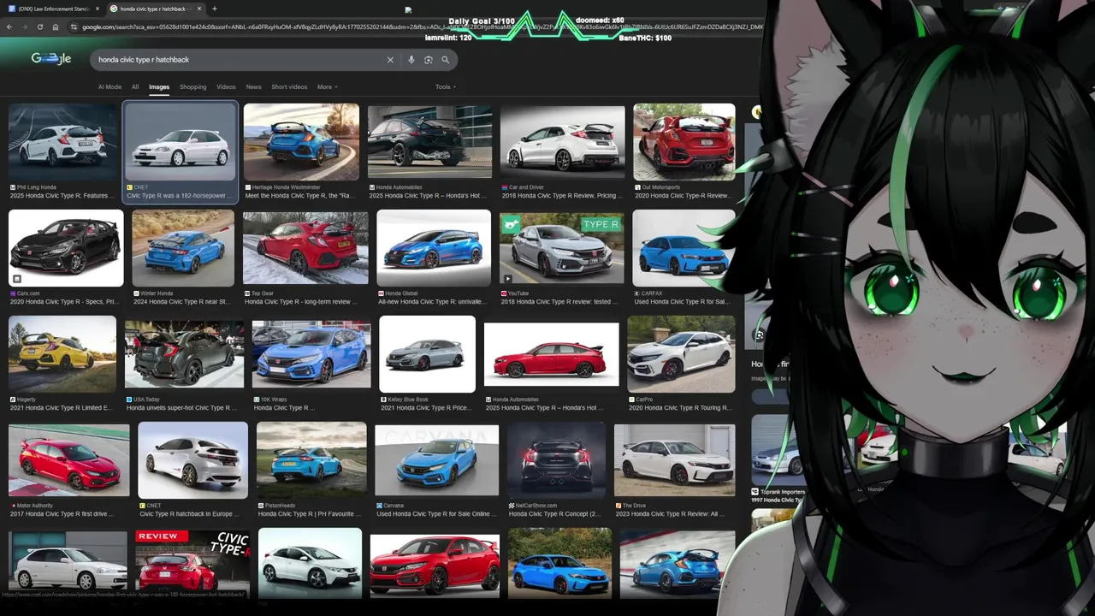Search by image with Google Lens
Image resolution: width=1095 pixels, height=616 pixels.
pyautogui.click(x=429, y=60)
